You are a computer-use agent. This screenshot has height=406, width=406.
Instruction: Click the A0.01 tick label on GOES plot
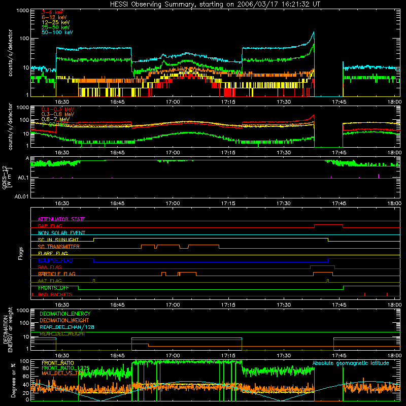click(22, 196)
